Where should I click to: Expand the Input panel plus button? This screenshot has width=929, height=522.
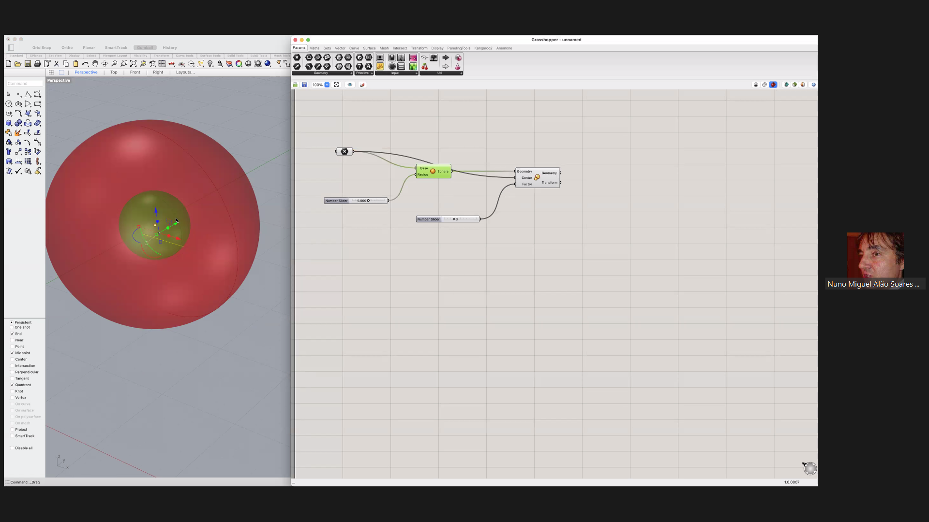click(x=416, y=73)
